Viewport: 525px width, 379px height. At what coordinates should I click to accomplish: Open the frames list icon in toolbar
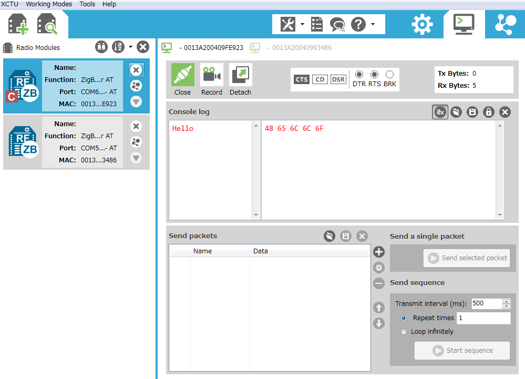point(316,24)
